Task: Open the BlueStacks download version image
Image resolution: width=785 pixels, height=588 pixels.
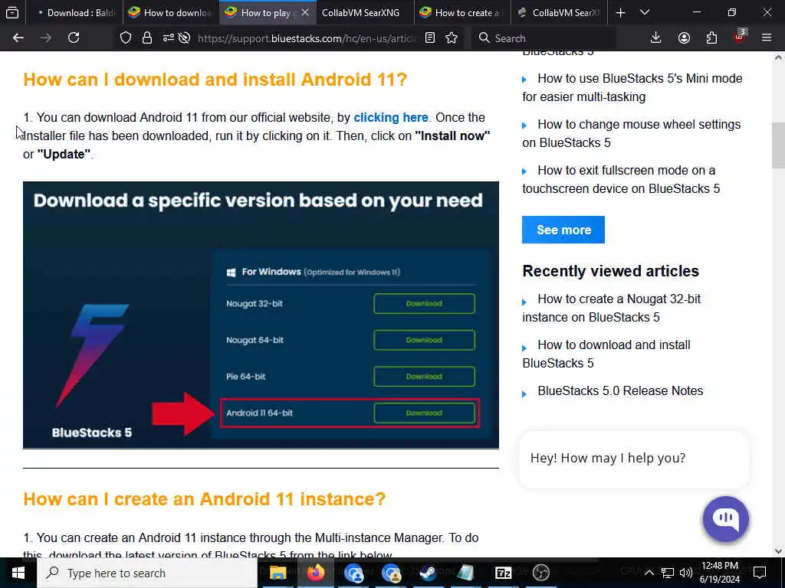Action: (x=261, y=315)
